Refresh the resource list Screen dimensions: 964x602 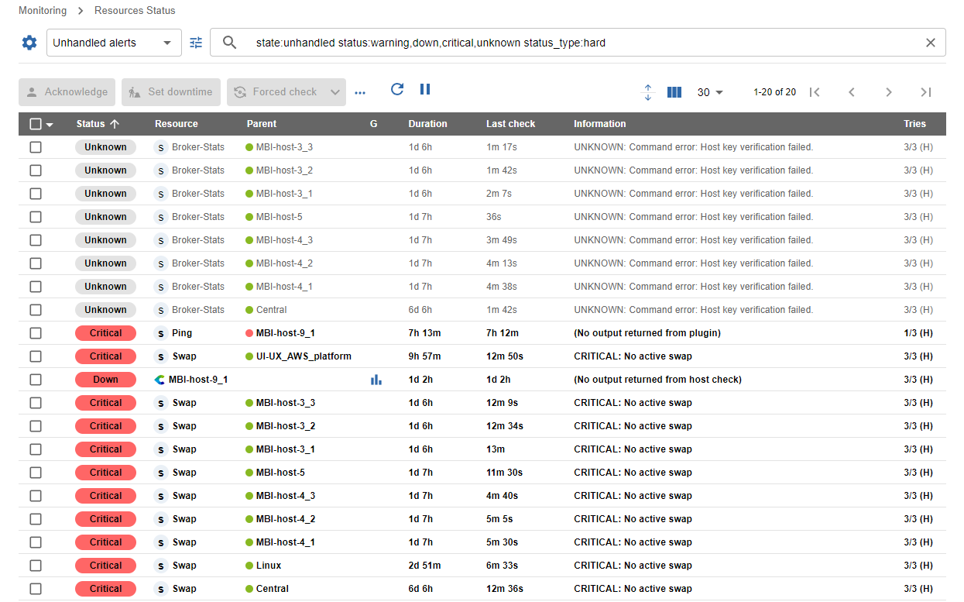click(397, 89)
